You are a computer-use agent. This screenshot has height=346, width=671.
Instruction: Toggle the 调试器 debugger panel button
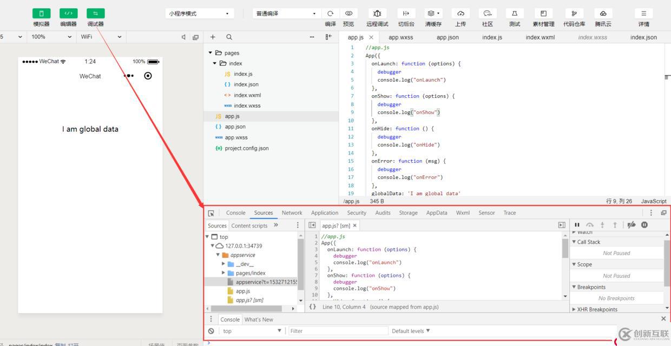(x=95, y=13)
